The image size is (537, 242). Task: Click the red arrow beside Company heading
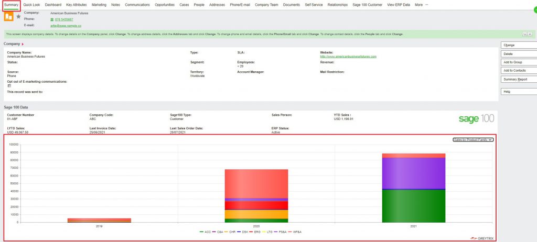(x=23, y=44)
